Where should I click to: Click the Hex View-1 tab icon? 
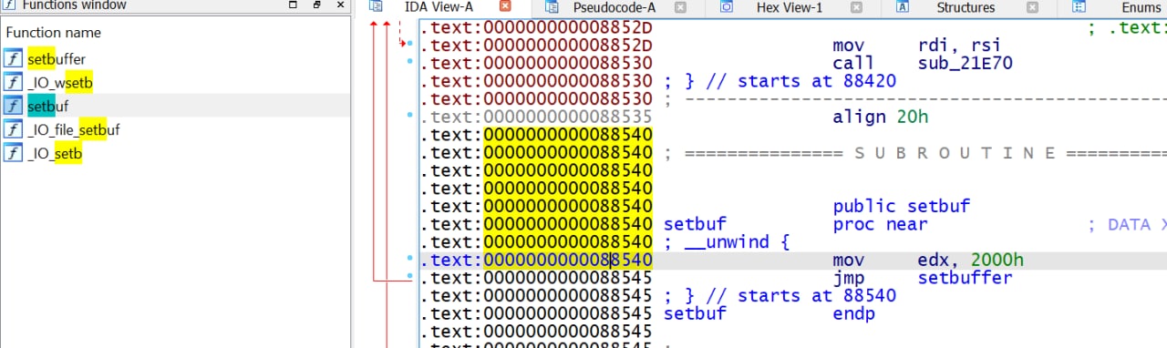pyautogui.click(x=727, y=7)
